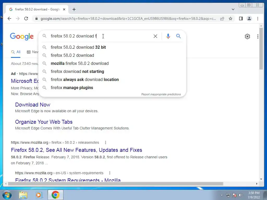Open Chrome three-dot menu
Image resolution: width=267 pixels, height=200 pixels.
coord(258,18)
